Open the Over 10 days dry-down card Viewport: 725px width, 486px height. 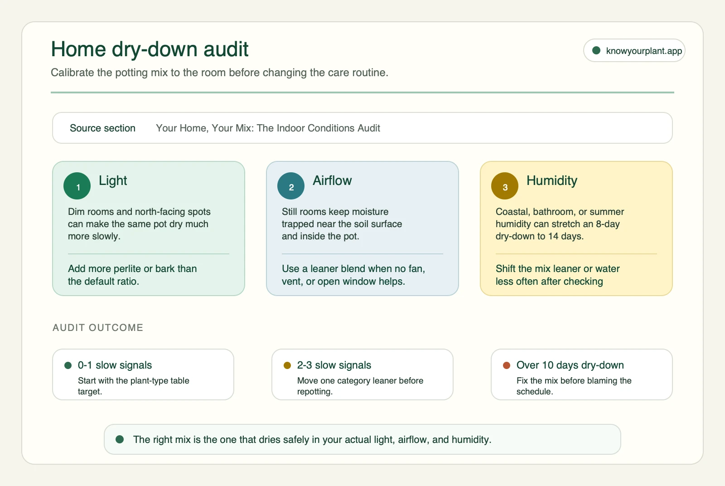click(x=582, y=374)
